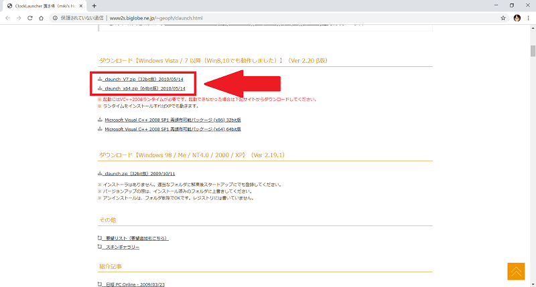Open the スキンギャラリー link
This screenshot has width=536, height=287.
click(122, 247)
